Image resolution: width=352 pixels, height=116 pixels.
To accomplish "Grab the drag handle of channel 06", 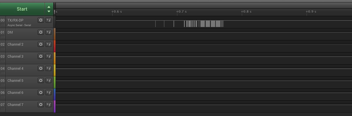I will [x=2, y=97].
